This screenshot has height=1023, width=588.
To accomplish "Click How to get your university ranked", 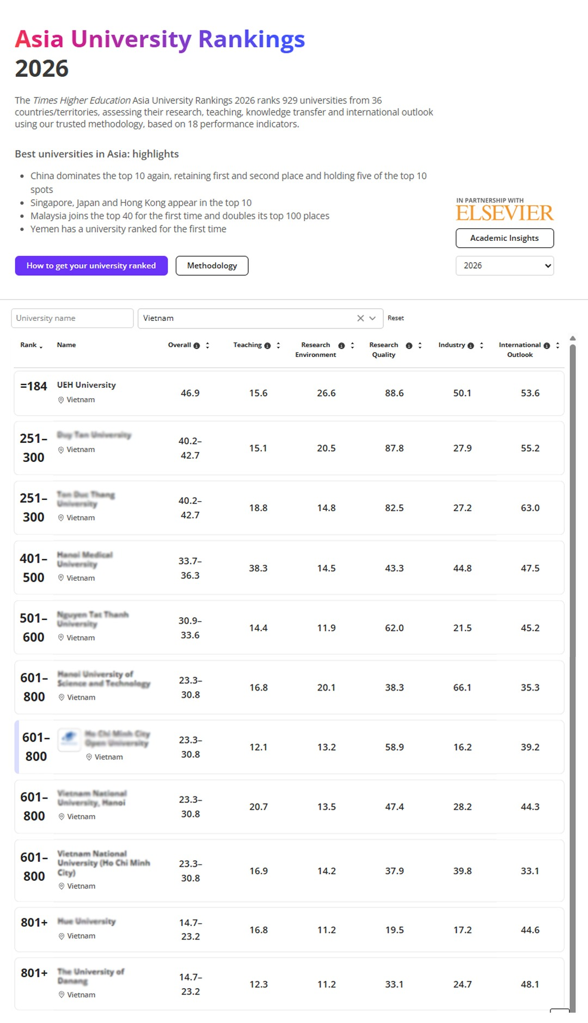I will coord(91,266).
